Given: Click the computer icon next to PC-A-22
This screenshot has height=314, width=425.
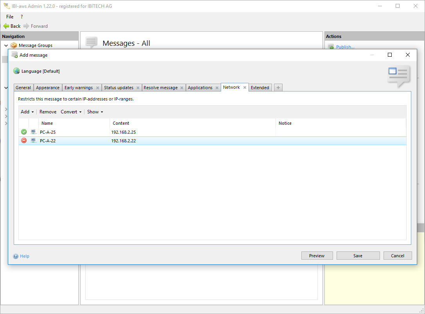Looking at the screenshot, I should (x=33, y=141).
